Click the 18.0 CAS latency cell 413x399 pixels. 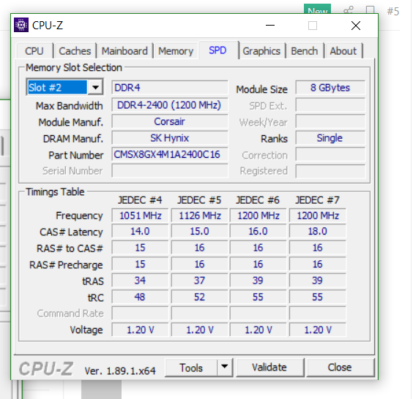pyautogui.click(x=318, y=232)
